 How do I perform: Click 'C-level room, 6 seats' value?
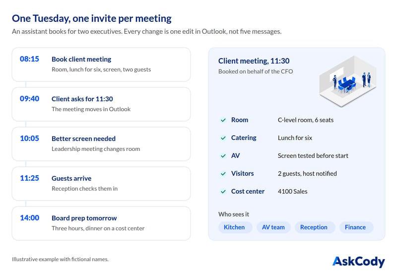point(306,120)
